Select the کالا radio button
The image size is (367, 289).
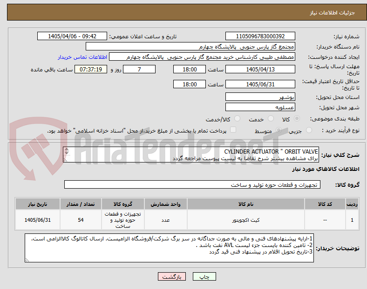[297, 119]
